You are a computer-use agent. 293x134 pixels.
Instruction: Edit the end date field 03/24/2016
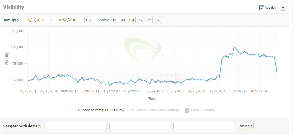tap(67, 20)
